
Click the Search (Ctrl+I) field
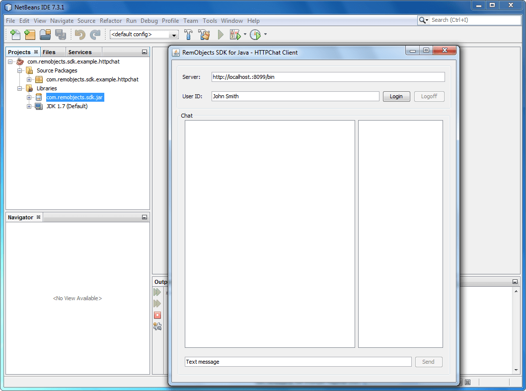(475, 20)
